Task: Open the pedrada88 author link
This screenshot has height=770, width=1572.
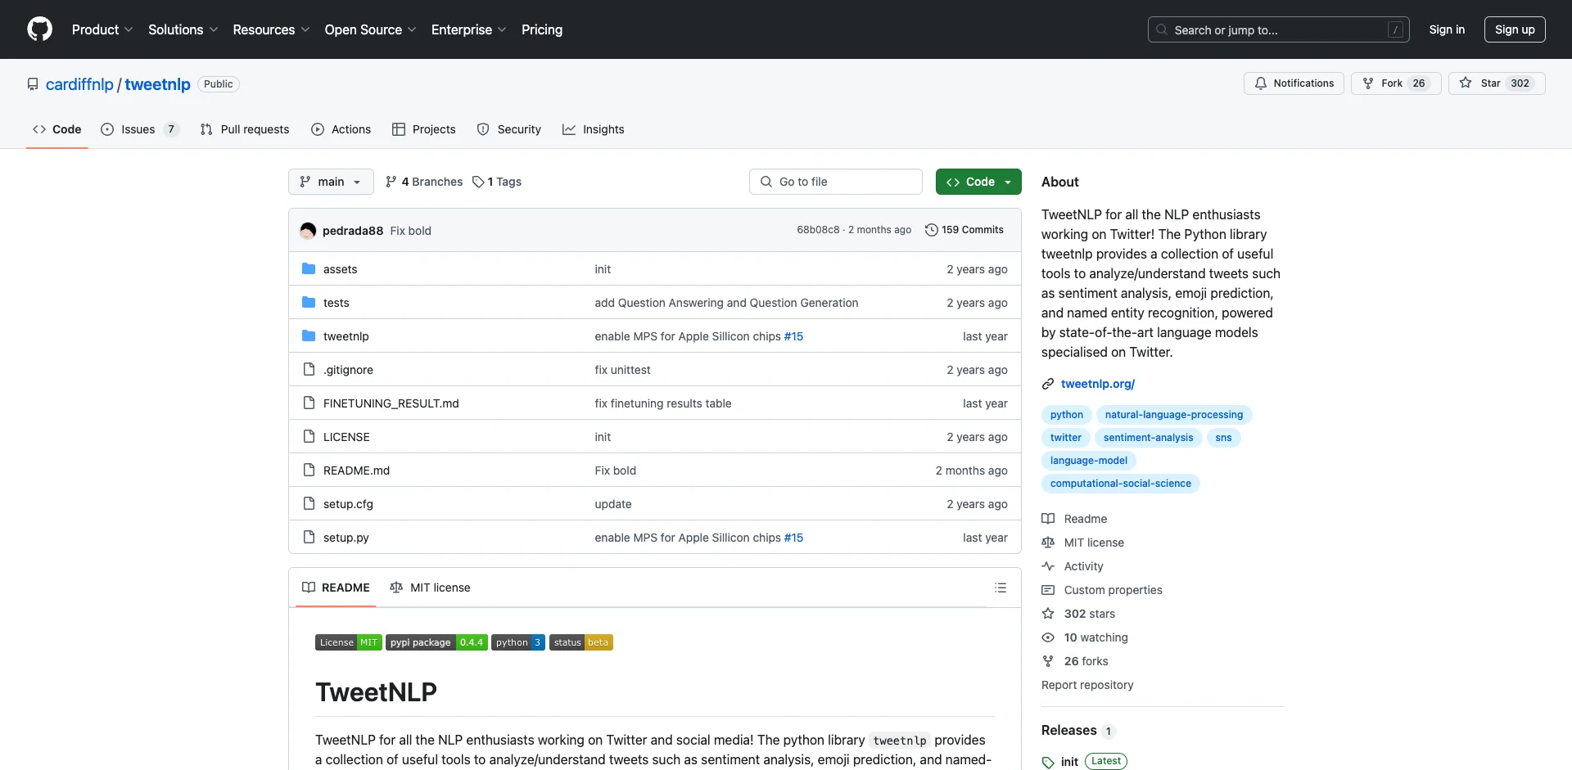Action: click(x=353, y=231)
